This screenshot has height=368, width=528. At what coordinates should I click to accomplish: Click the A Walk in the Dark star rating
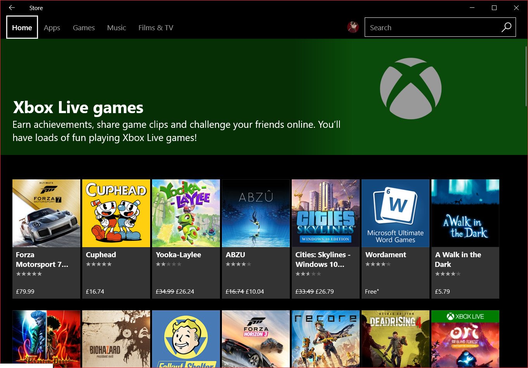click(448, 274)
